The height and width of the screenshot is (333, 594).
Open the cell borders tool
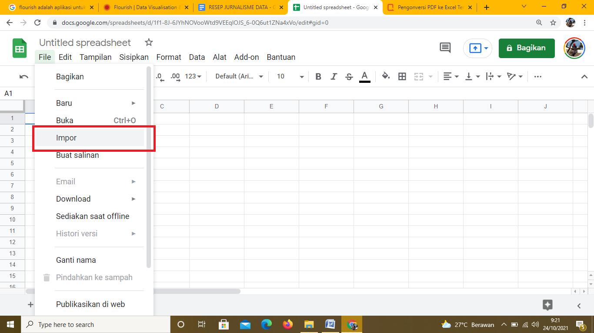click(402, 77)
